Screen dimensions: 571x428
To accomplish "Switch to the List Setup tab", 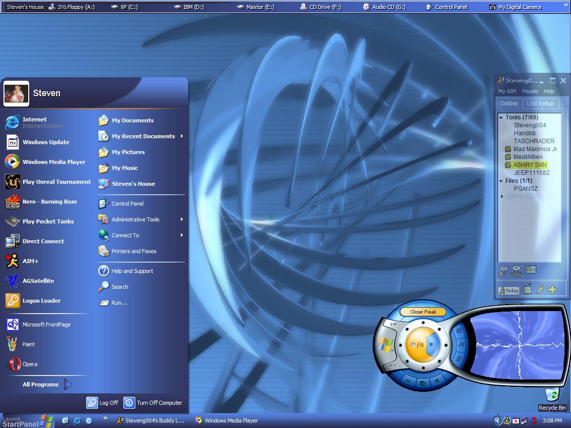I will [x=540, y=104].
